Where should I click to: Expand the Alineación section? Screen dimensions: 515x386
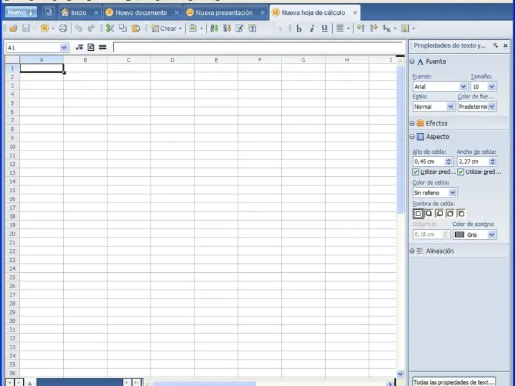(x=412, y=251)
